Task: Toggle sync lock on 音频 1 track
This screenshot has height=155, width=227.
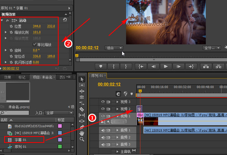Action: (108, 130)
